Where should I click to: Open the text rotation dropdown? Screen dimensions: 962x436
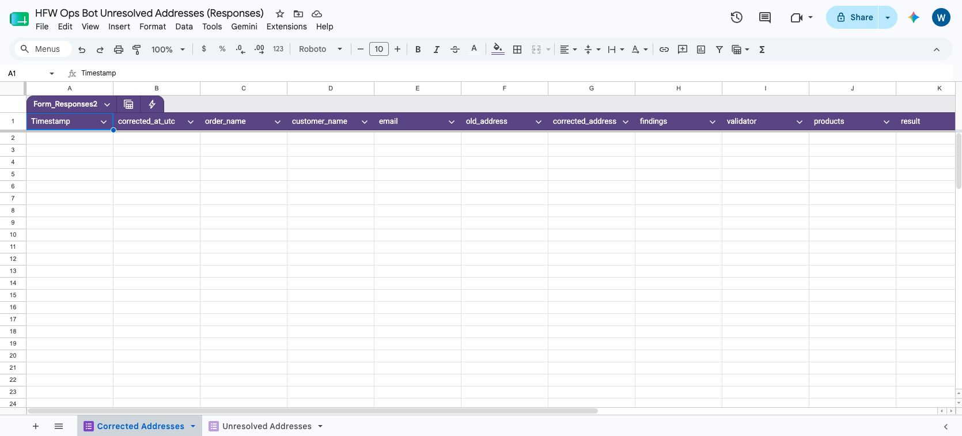click(x=639, y=50)
